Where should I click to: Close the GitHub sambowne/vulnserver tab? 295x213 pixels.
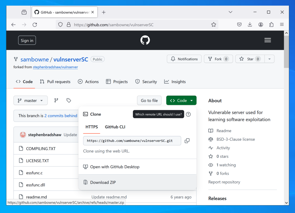pos(92,12)
